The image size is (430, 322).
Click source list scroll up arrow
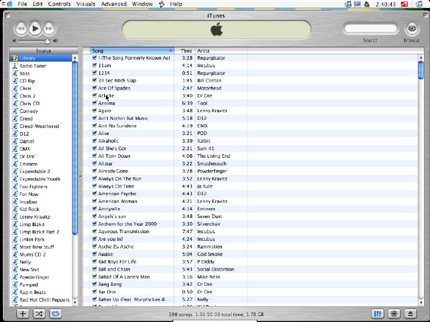[x=75, y=58]
